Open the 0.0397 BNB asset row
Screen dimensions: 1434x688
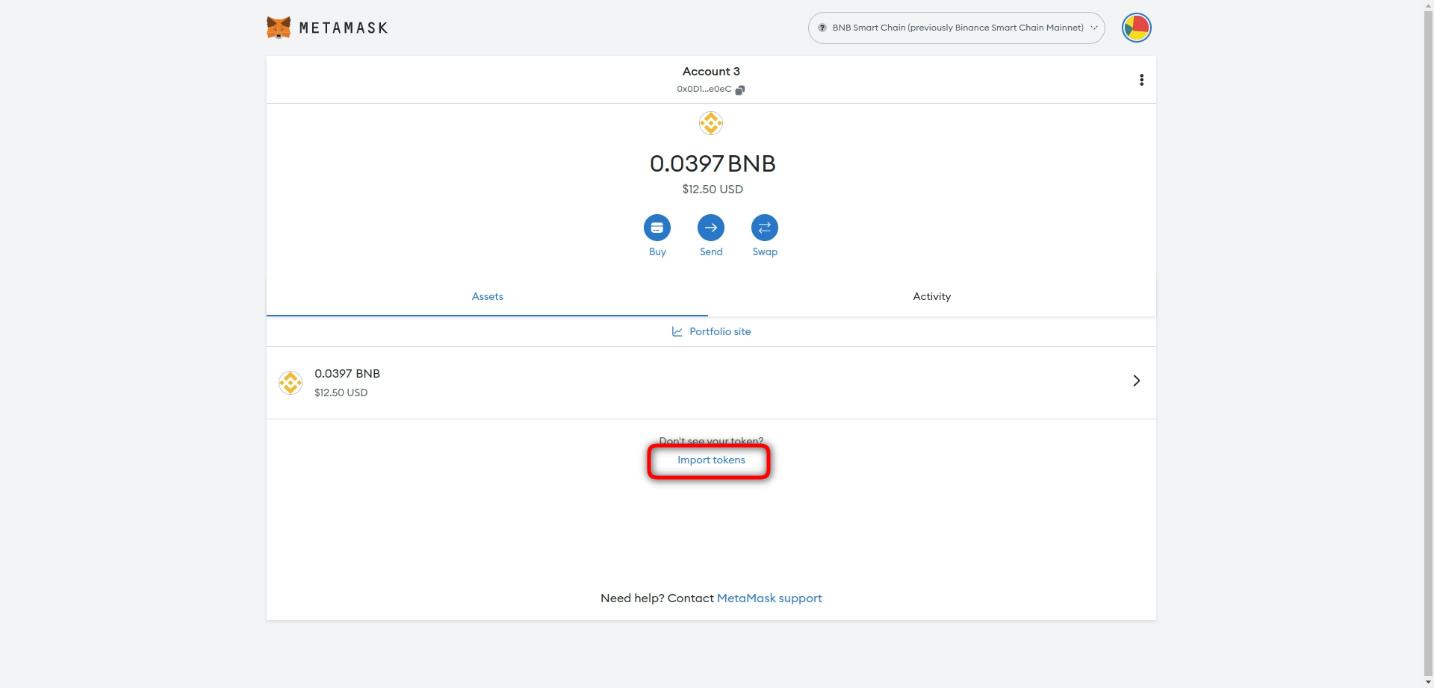coord(711,382)
